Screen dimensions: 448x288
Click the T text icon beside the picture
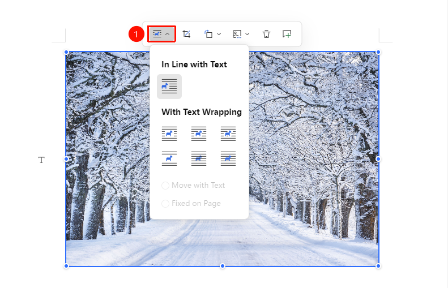click(x=41, y=160)
